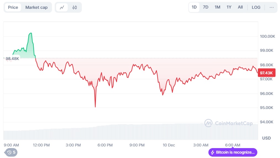Viewport: 280px width, 158px height.
Task: Select the 7D time range
Action: point(206,7)
